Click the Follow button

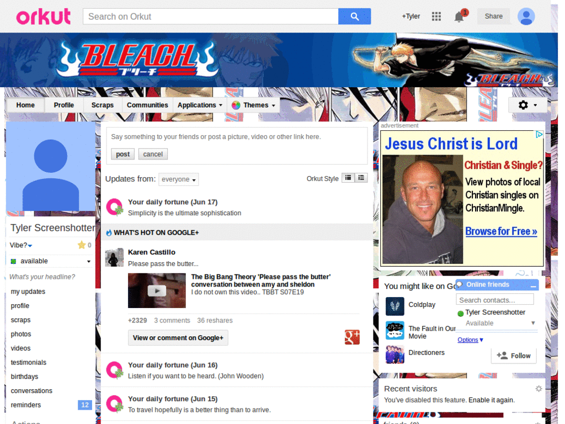pos(514,356)
